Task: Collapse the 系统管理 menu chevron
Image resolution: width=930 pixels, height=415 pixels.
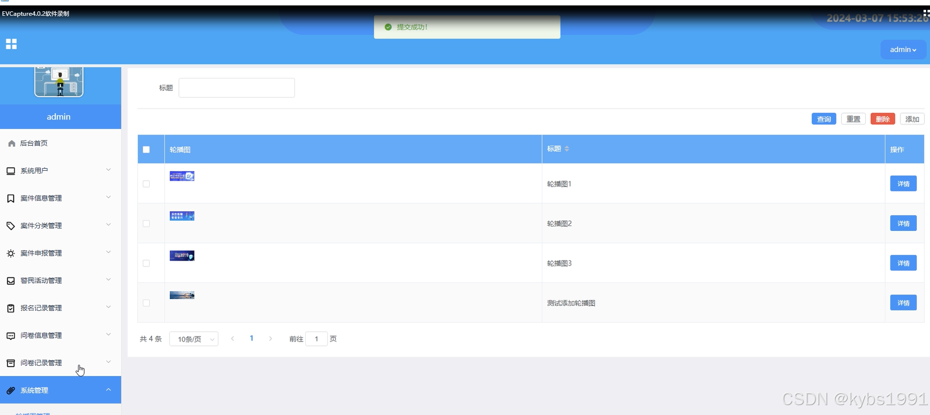Action: click(x=109, y=390)
